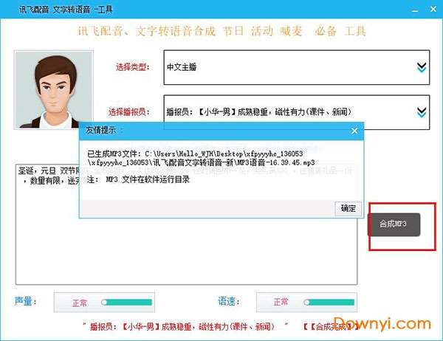Click the 声量 label
Screen dimensions: 443x341
coord(25,301)
